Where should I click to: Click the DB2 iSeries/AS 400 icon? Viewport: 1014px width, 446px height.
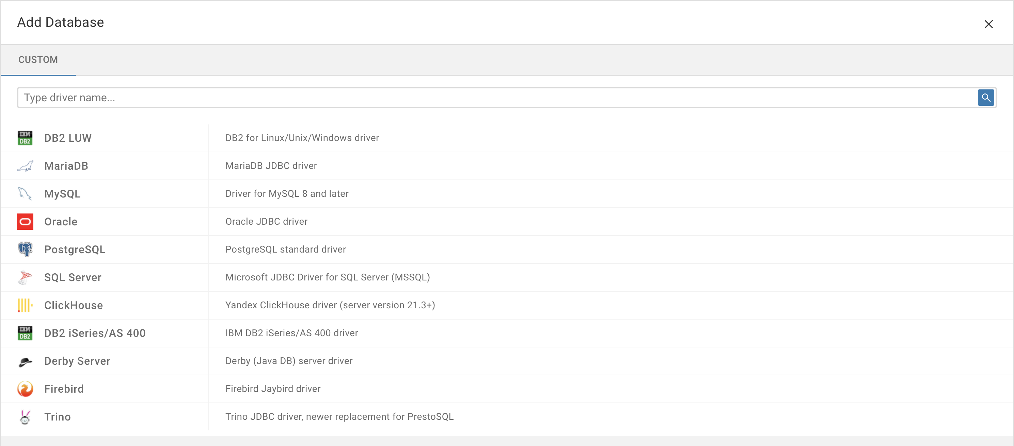tap(25, 333)
